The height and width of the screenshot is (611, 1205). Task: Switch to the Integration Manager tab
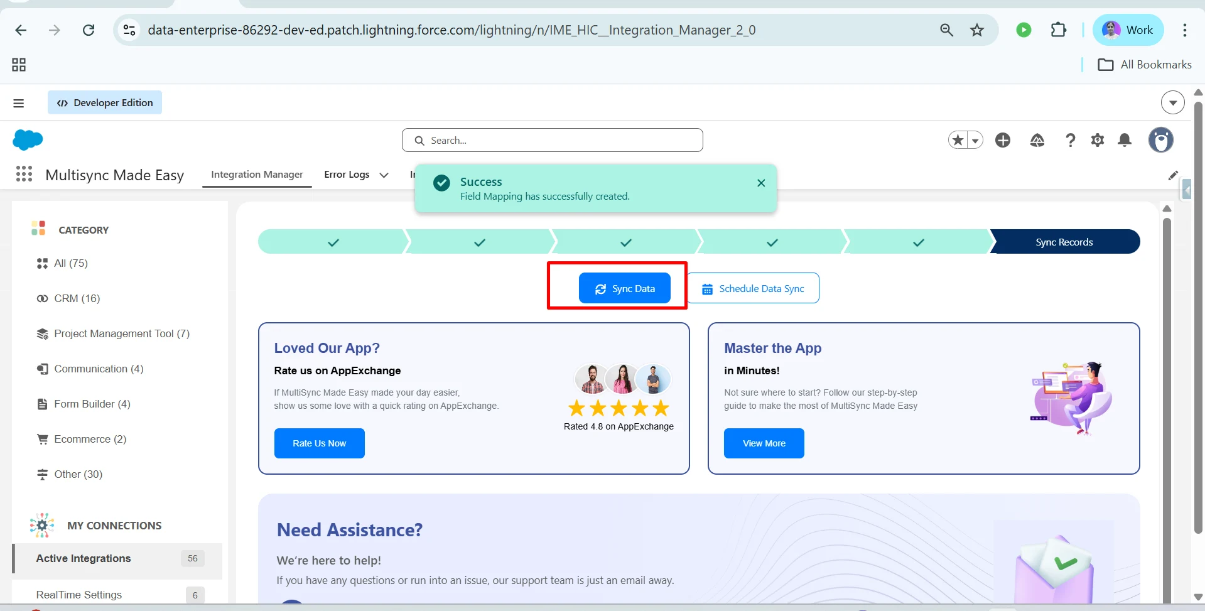tap(257, 175)
